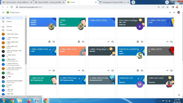Image resolution: width=183 pixels, height=103 pixels.
Task: Open the II- MBA- PTM-2023 class link
Action: (x=157, y=20)
